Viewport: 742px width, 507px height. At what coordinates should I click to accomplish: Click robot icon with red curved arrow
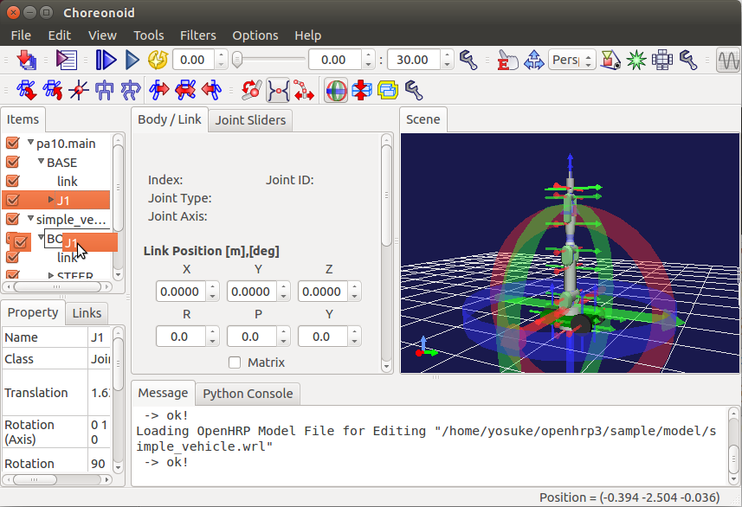click(x=53, y=90)
